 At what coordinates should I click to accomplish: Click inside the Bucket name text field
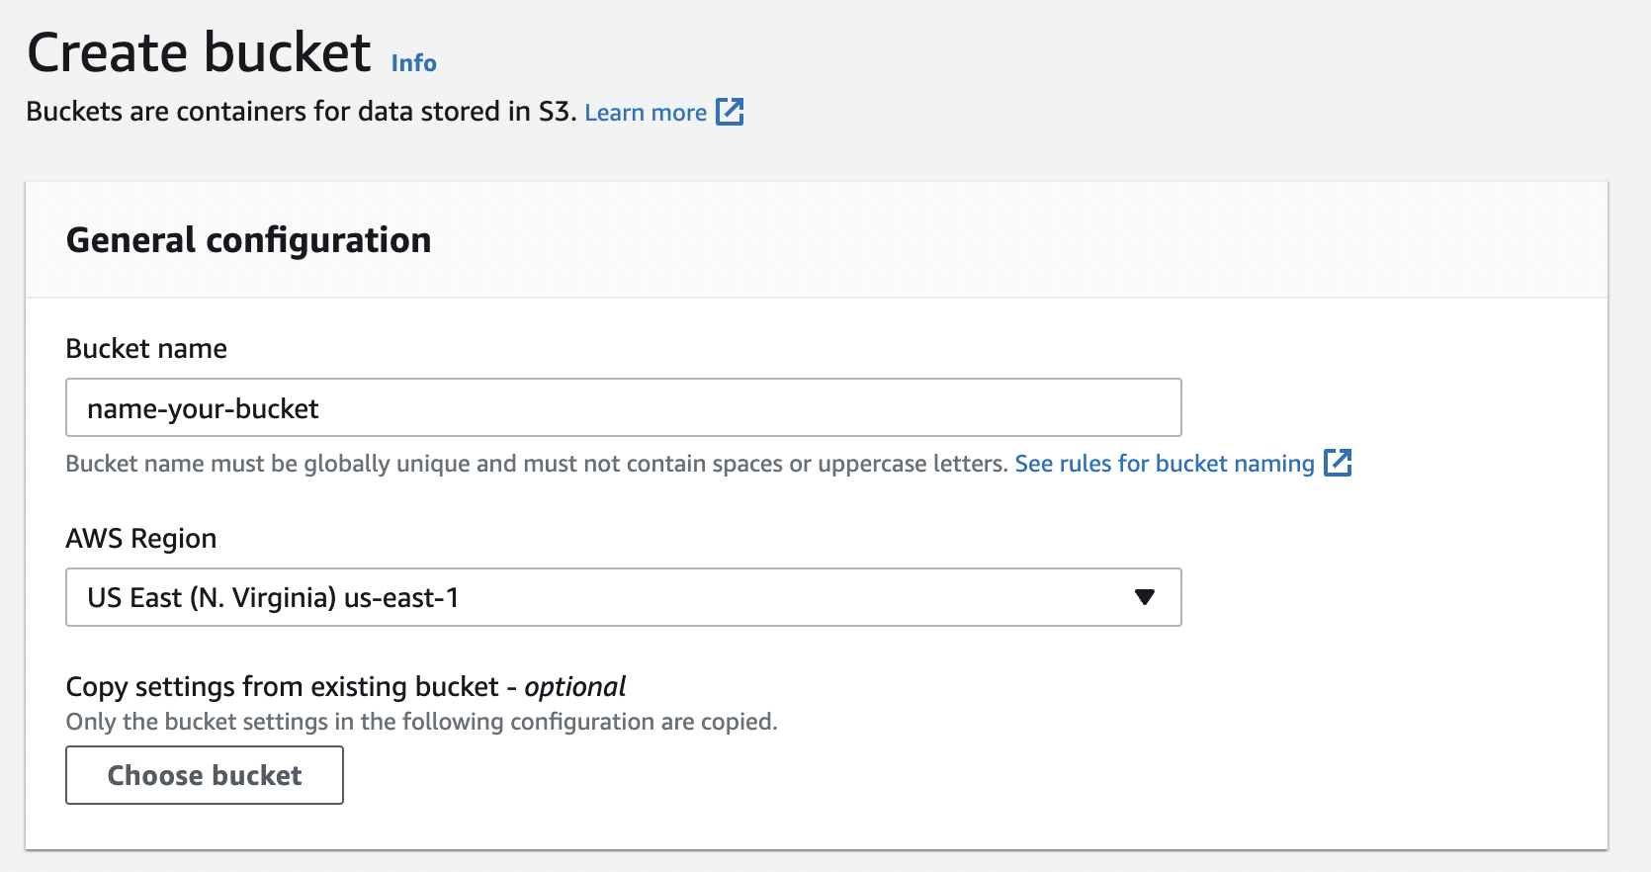(623, 407)
